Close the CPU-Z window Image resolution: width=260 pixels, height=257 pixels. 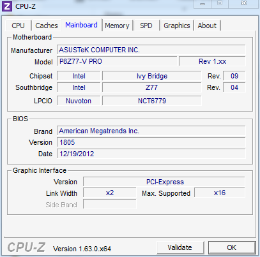click(243, 3)
